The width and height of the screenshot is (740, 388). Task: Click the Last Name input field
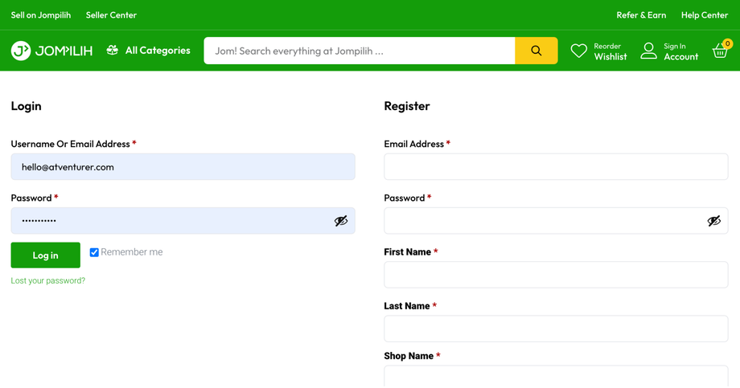point(556,329)
